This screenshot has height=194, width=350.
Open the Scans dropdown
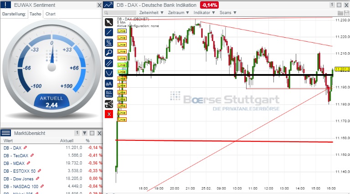point(228,13)
